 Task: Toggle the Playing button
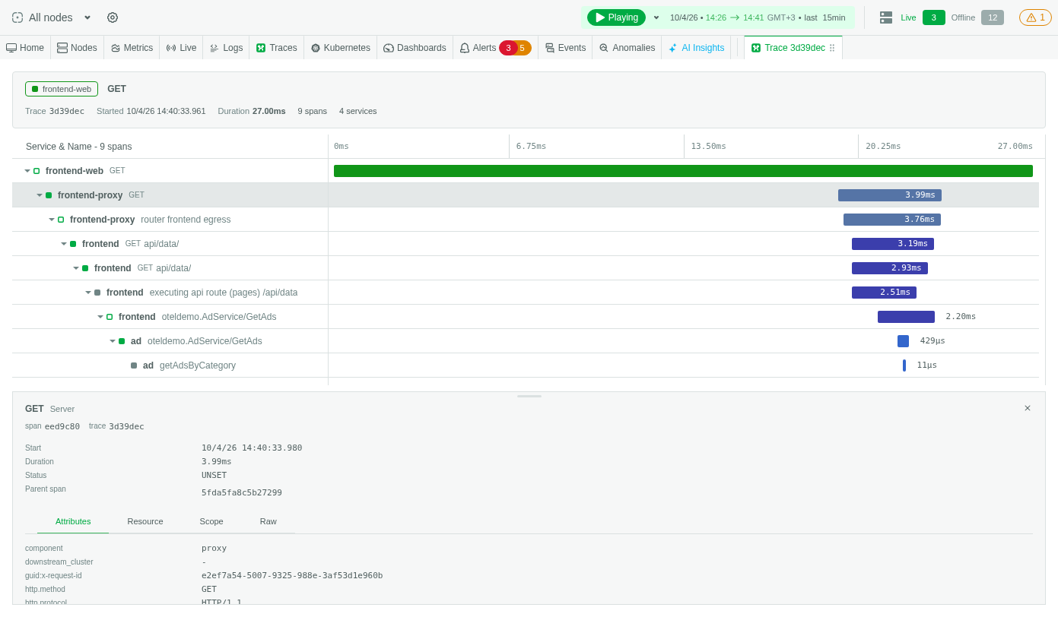(x=616, y=17)
